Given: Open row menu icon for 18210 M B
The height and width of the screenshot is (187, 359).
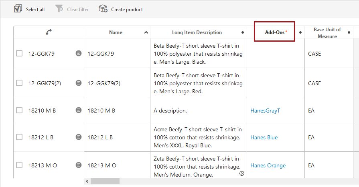Looking at the screenshot, I should click(79, 111).
